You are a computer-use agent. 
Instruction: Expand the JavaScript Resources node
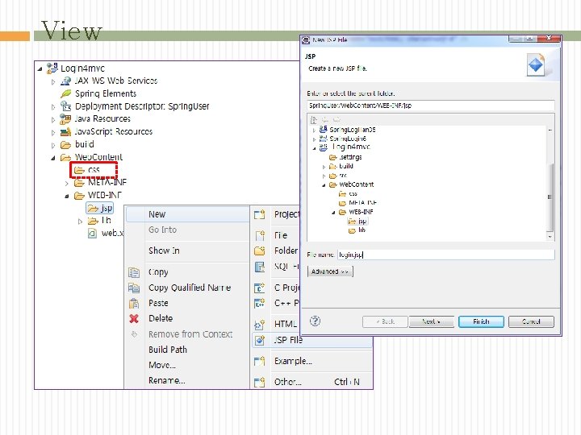[53, 132]
